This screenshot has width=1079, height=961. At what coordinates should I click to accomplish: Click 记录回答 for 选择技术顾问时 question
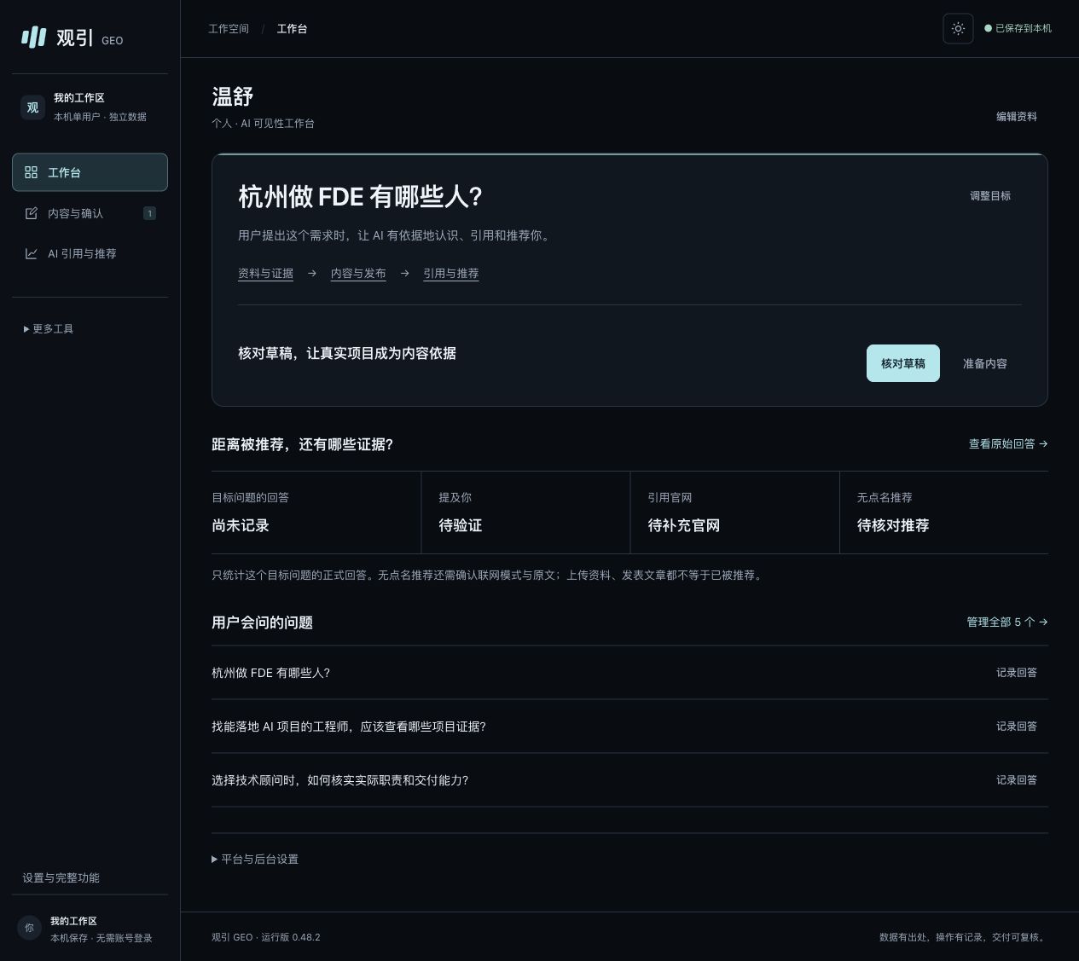(x=1017, y=779)
